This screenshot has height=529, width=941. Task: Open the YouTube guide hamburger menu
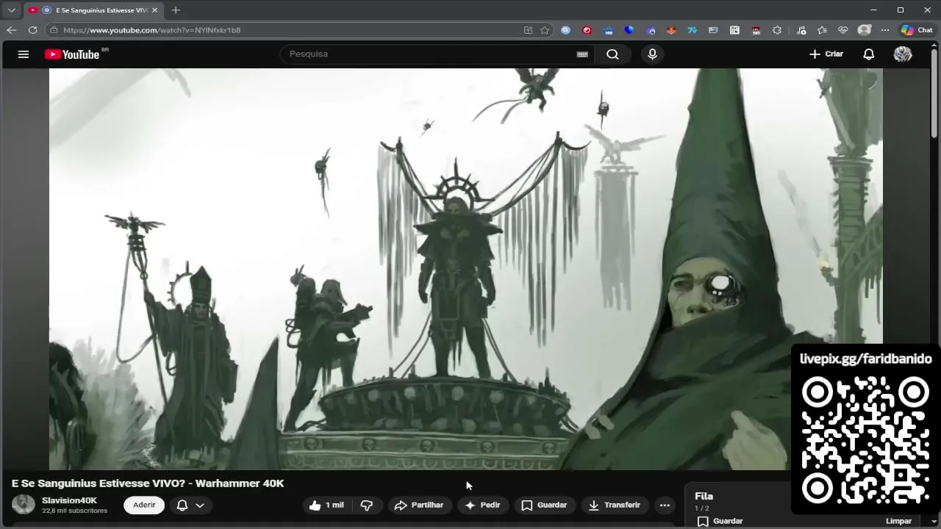(x=24, y=54)
